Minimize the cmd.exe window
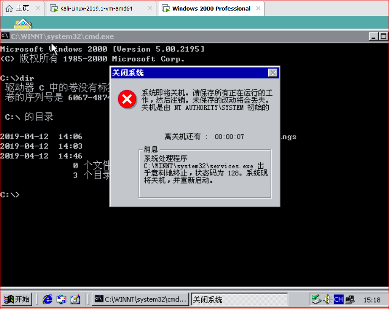 374,36
